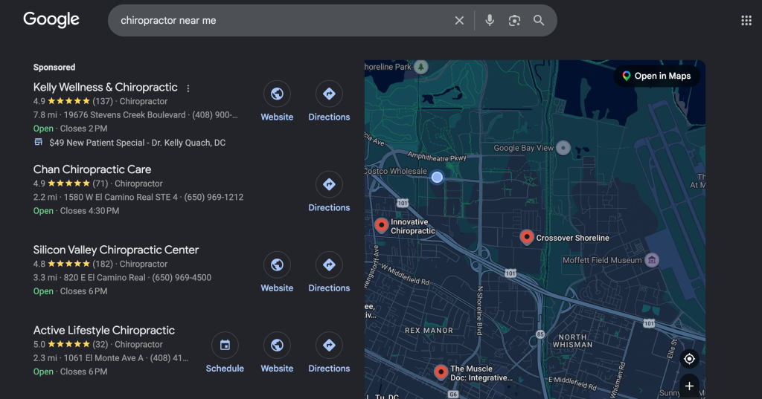
Task: Zoom in the map with plus button
Action: point(689,386)
